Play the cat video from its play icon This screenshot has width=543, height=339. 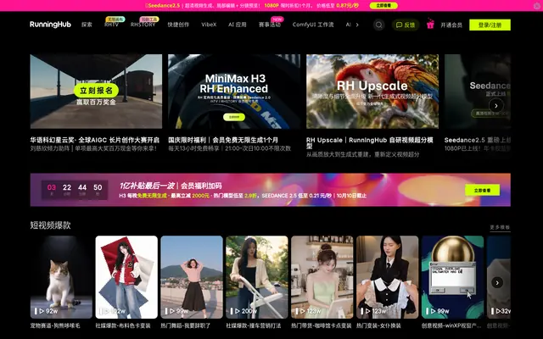coord(42,311)
